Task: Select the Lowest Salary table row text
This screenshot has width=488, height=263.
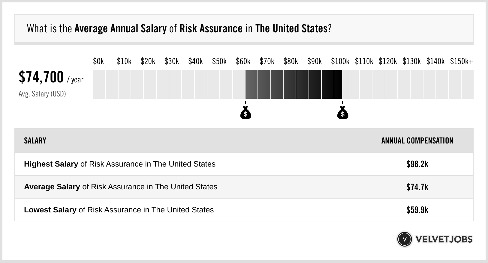Action: (119, 210)
